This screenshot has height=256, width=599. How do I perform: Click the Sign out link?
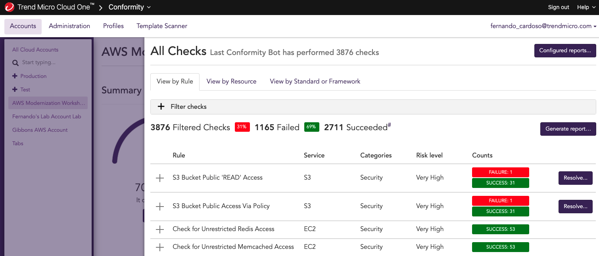[x=559, y=7]
